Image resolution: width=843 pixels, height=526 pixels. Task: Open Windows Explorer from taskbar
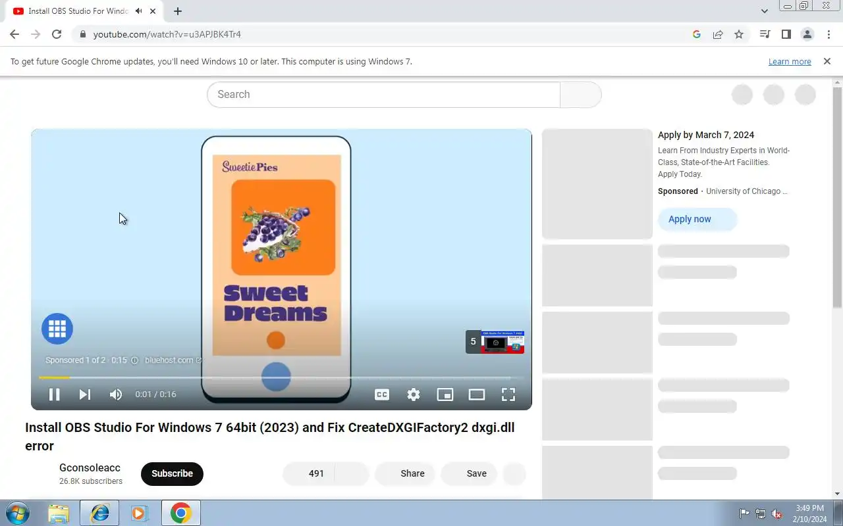point(59,513)
